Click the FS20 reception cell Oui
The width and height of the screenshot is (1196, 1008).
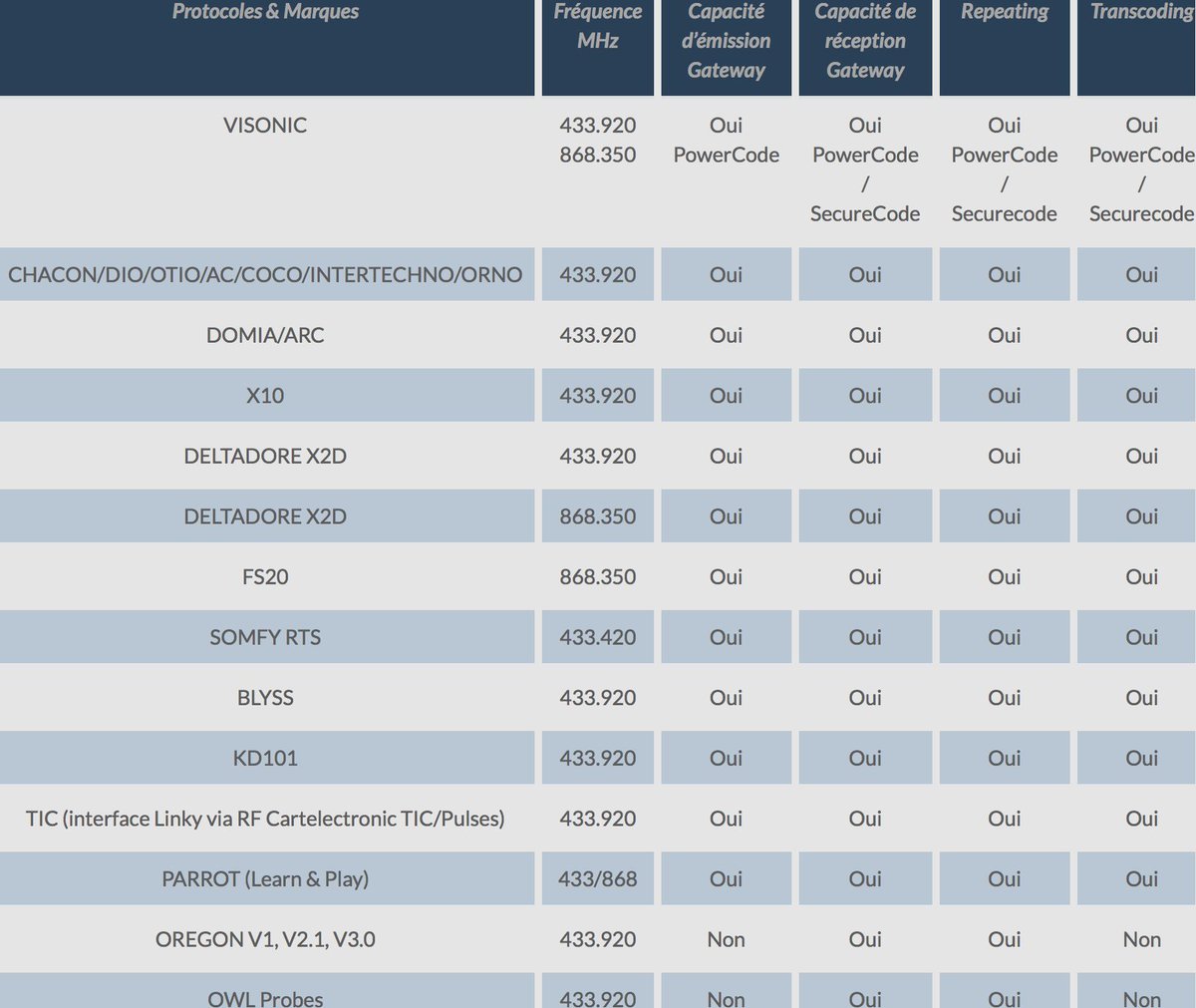point(865,577)
